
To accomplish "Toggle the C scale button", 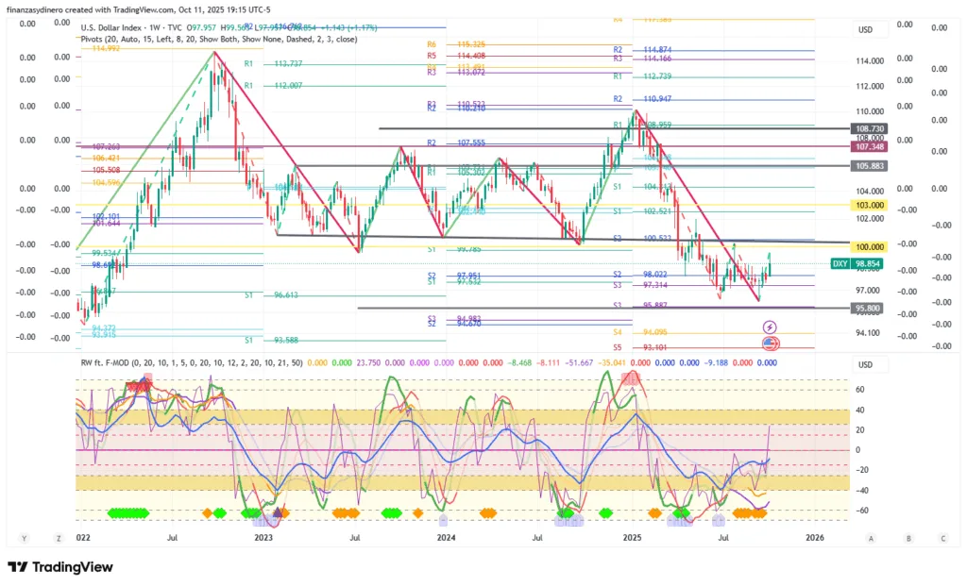I will [x=942, y=538].
